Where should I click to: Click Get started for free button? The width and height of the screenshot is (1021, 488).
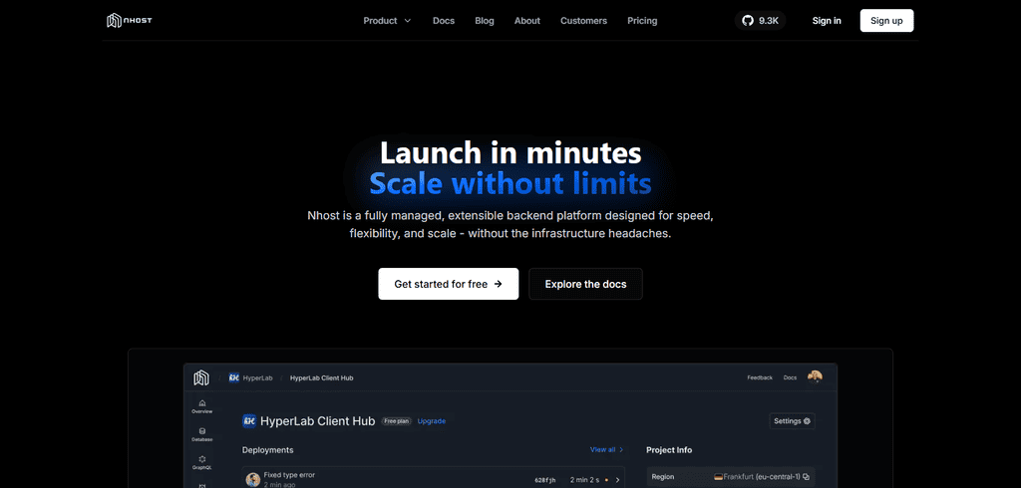(x=448, y=284)
